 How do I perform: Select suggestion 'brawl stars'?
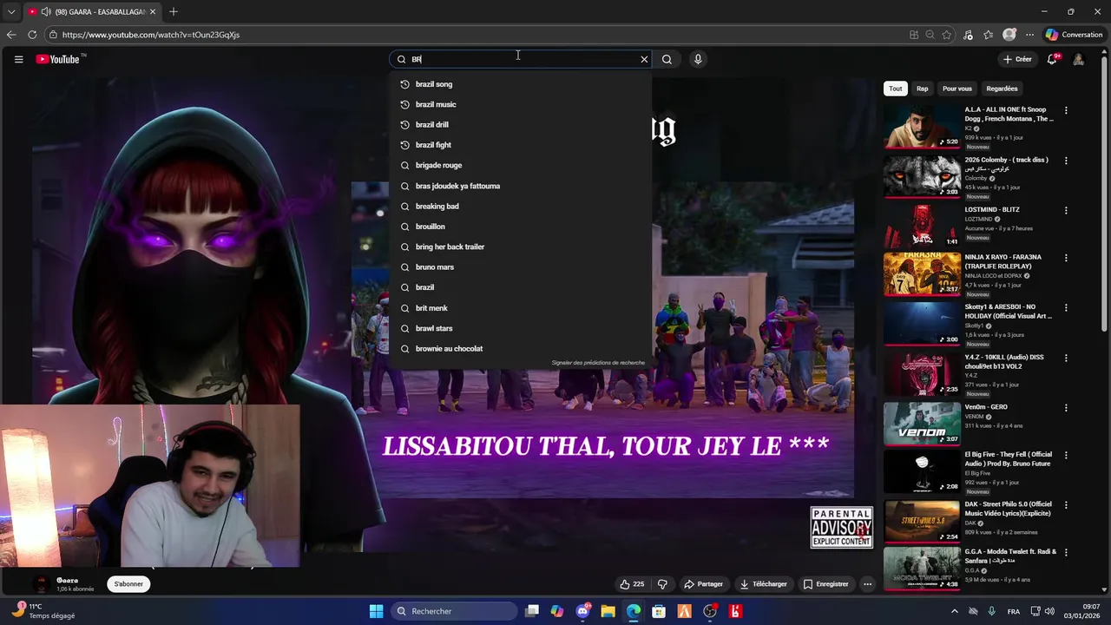(x=521, y=328)
